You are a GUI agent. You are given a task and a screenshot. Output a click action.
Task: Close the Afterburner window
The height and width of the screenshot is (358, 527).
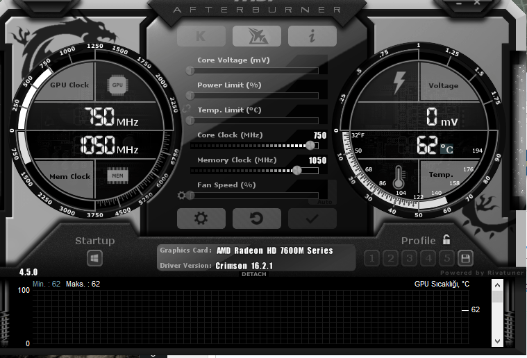click(477, 2)
